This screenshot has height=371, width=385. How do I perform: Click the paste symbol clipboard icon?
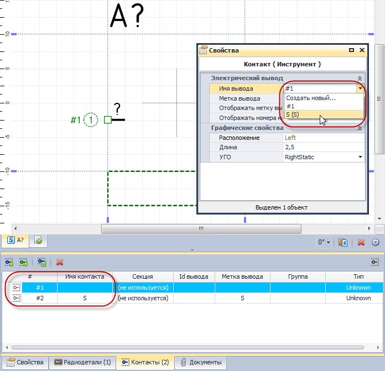(343, 242)
